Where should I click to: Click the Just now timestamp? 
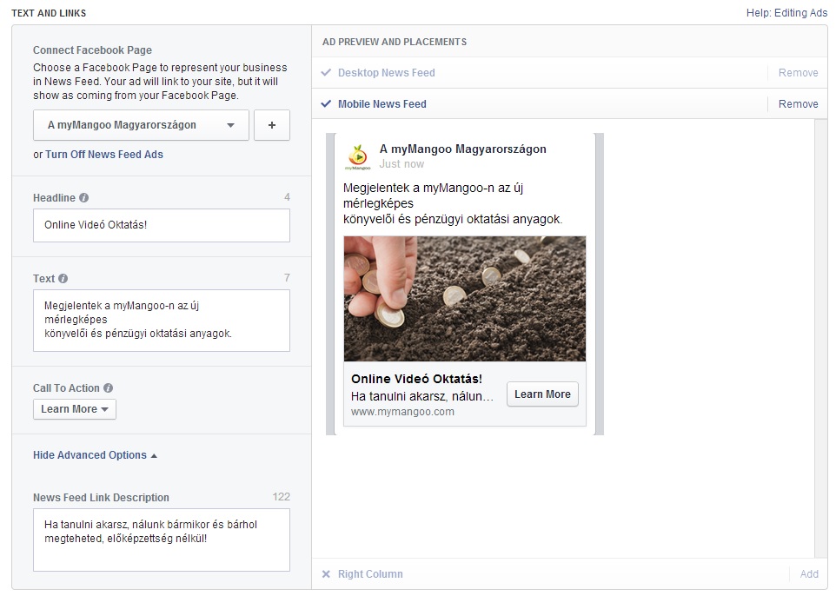tap(401, 164)
